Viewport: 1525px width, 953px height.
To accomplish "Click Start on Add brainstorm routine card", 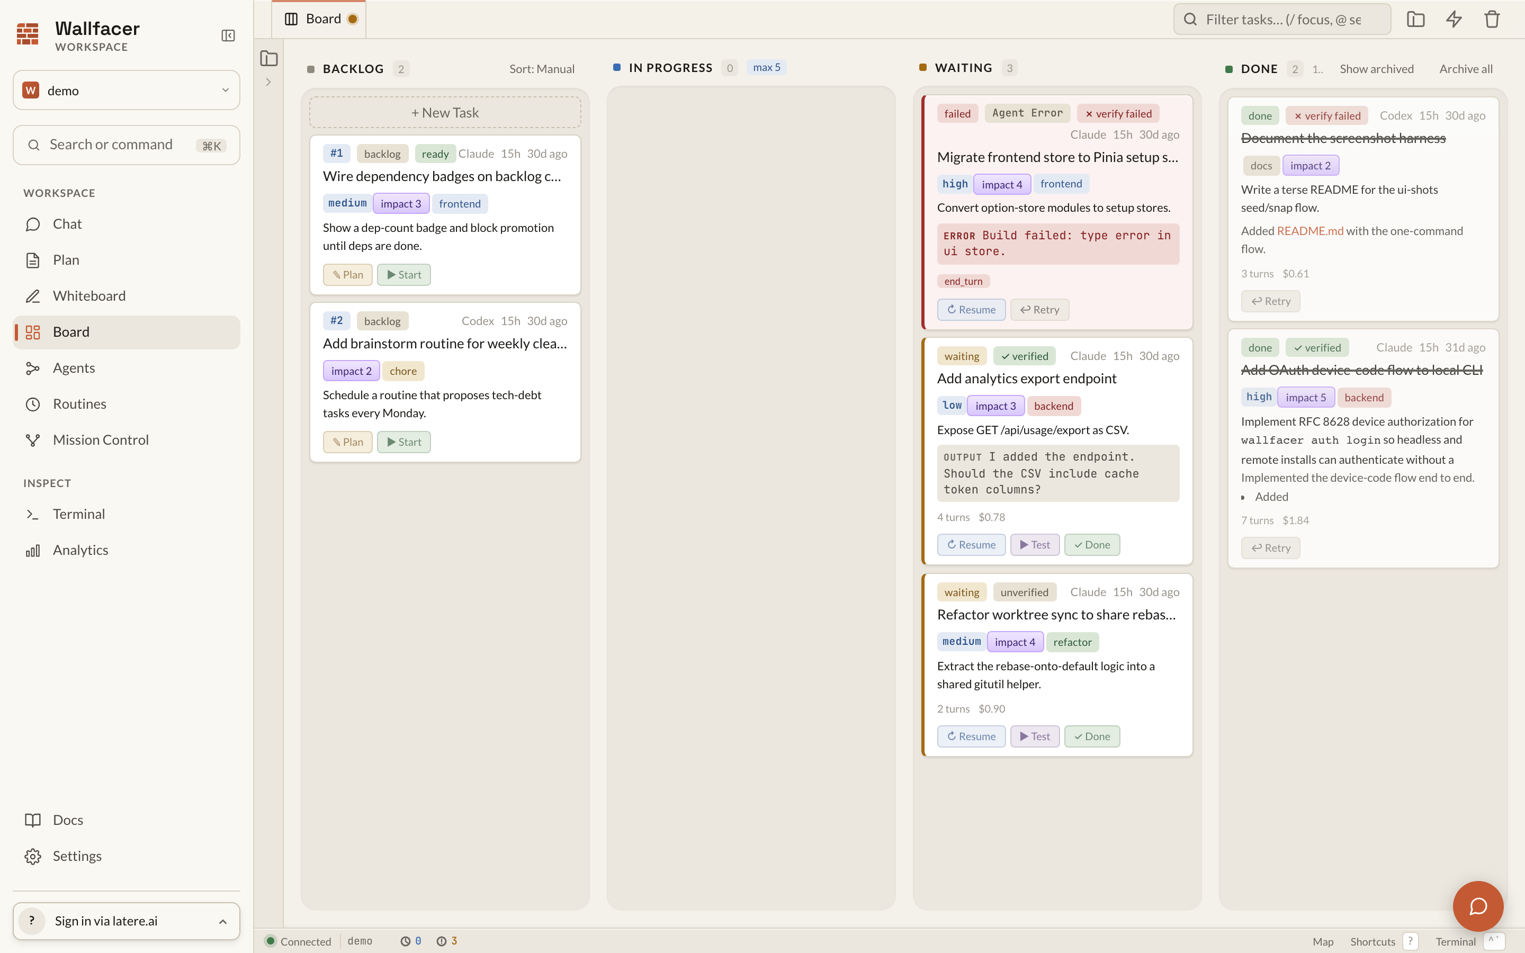I will point(404,442).
